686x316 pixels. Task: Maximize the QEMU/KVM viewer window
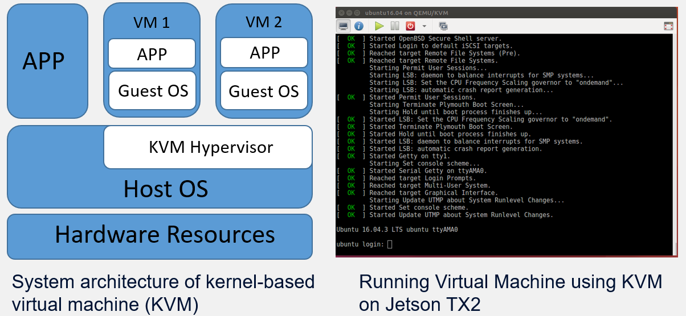coord(356,13)
